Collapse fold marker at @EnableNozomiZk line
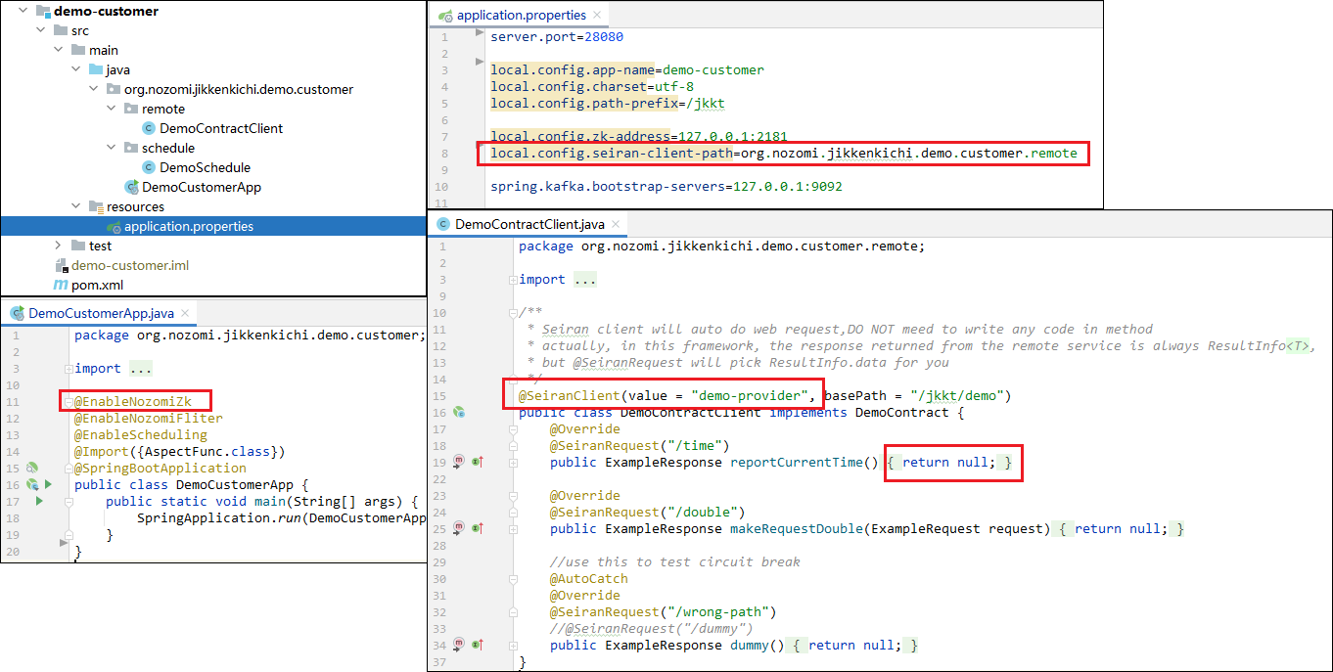 tap(67, 402)
